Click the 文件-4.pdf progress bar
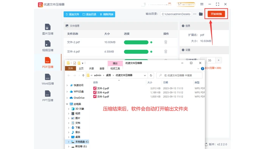This screenshot has height=149, width=265. pyautogui.click(x=136, y=52)
